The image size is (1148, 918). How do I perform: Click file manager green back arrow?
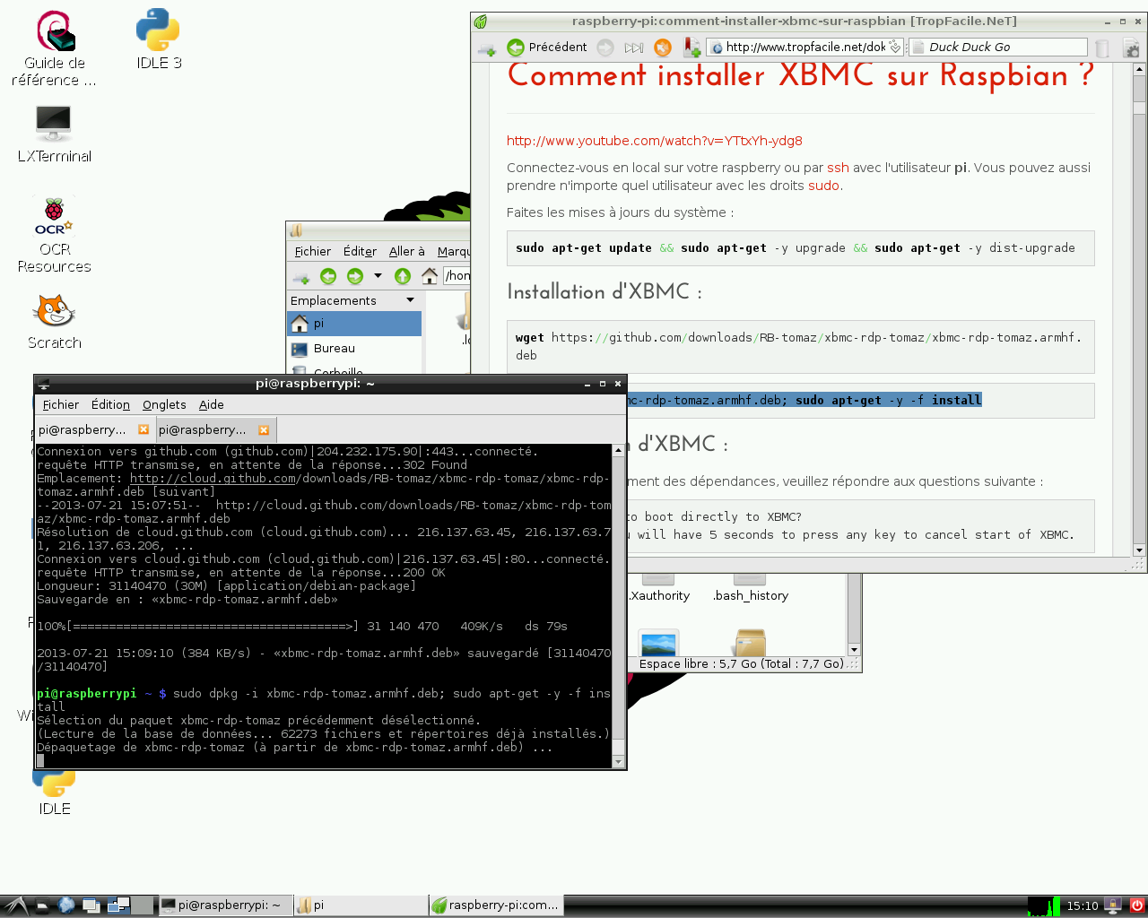(x=328, y=276)
